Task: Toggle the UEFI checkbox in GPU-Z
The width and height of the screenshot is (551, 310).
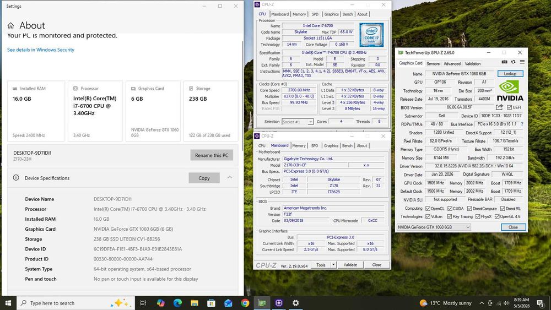Action: point(509,107)
